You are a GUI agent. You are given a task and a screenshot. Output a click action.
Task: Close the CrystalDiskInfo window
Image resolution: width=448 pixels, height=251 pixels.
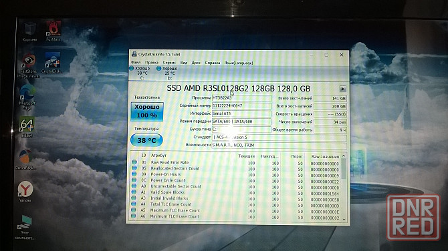coord(342,55)
